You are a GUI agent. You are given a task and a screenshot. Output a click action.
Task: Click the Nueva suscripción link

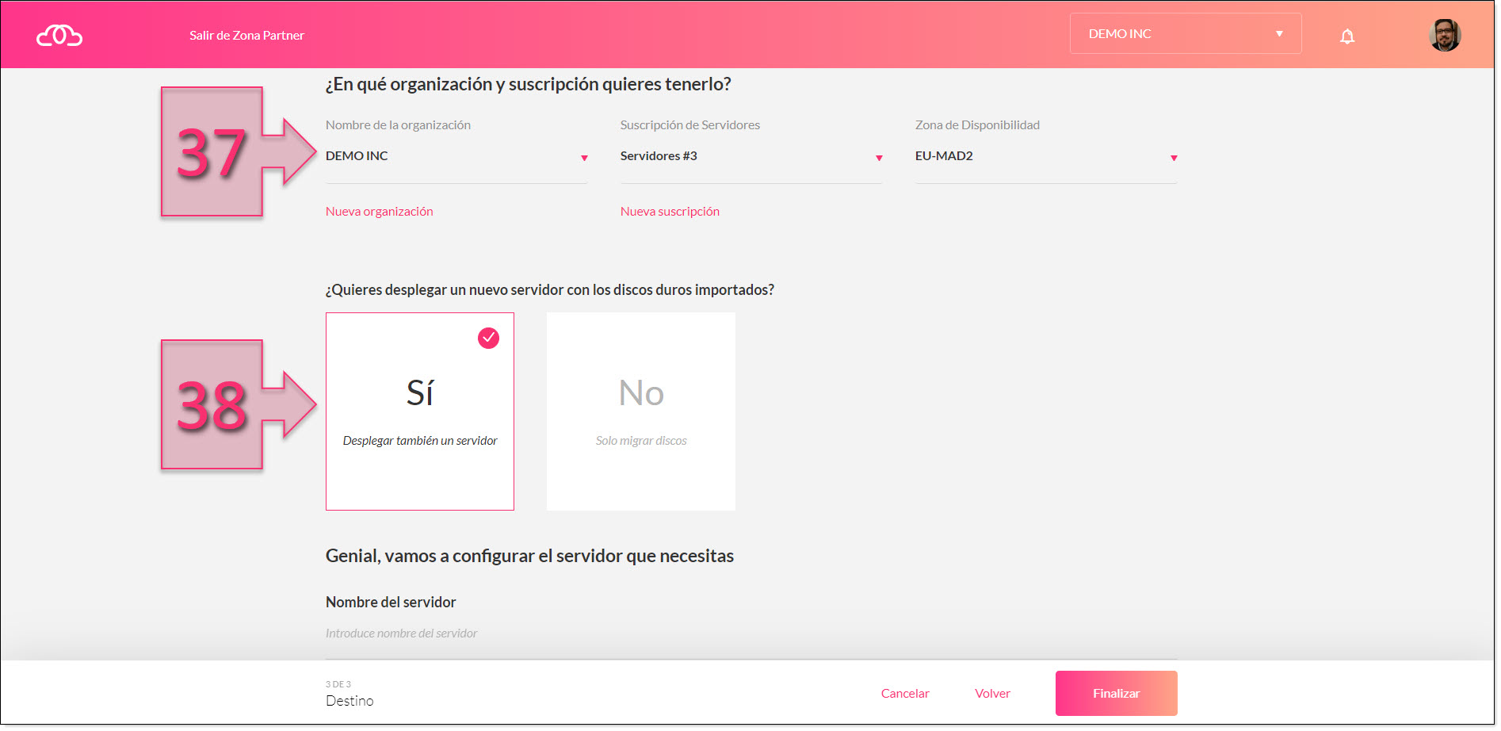[x=670, y=211]
